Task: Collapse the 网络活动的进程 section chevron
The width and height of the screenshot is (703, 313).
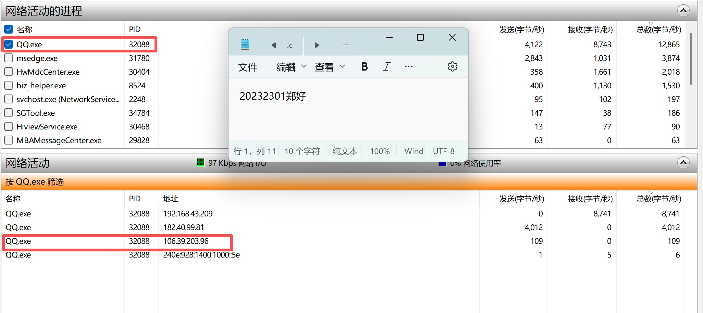Action: [x=683, y=11]
